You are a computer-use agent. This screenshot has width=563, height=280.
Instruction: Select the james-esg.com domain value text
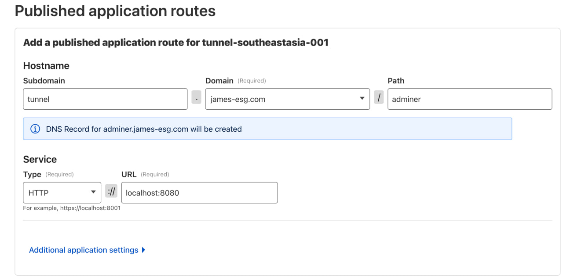pyautogui.click(x=238, y=99)
